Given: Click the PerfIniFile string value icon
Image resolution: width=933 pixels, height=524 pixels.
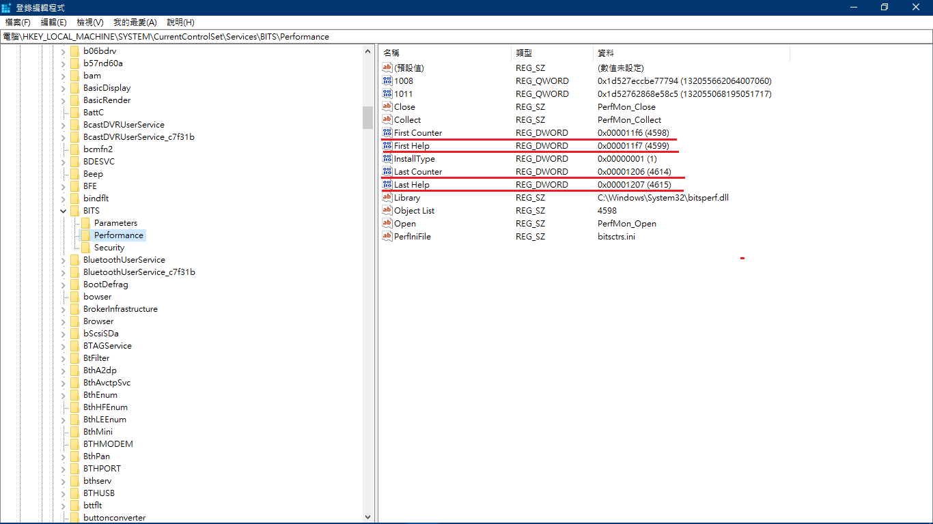Looking at the screenshot, I should pyautogui.click(x=387, y=236).
